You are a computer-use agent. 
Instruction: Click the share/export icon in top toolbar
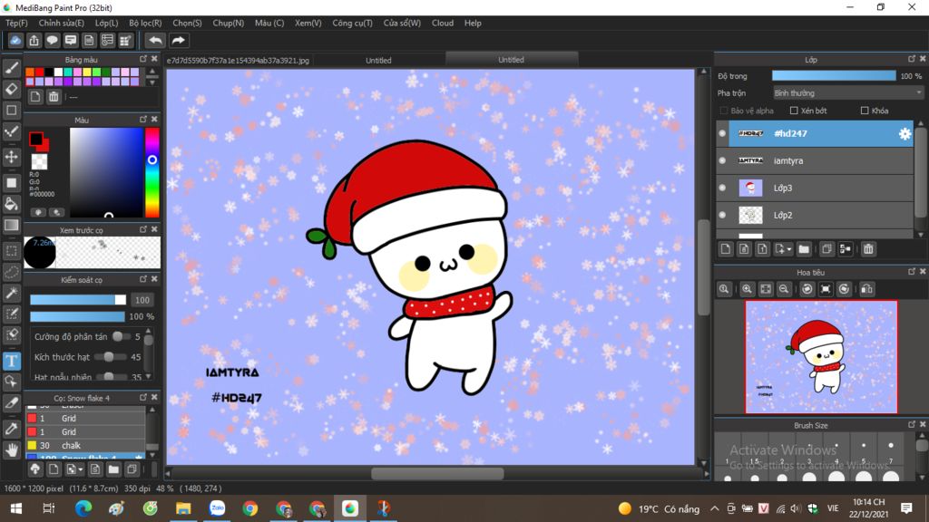click(x=34, y=40)
